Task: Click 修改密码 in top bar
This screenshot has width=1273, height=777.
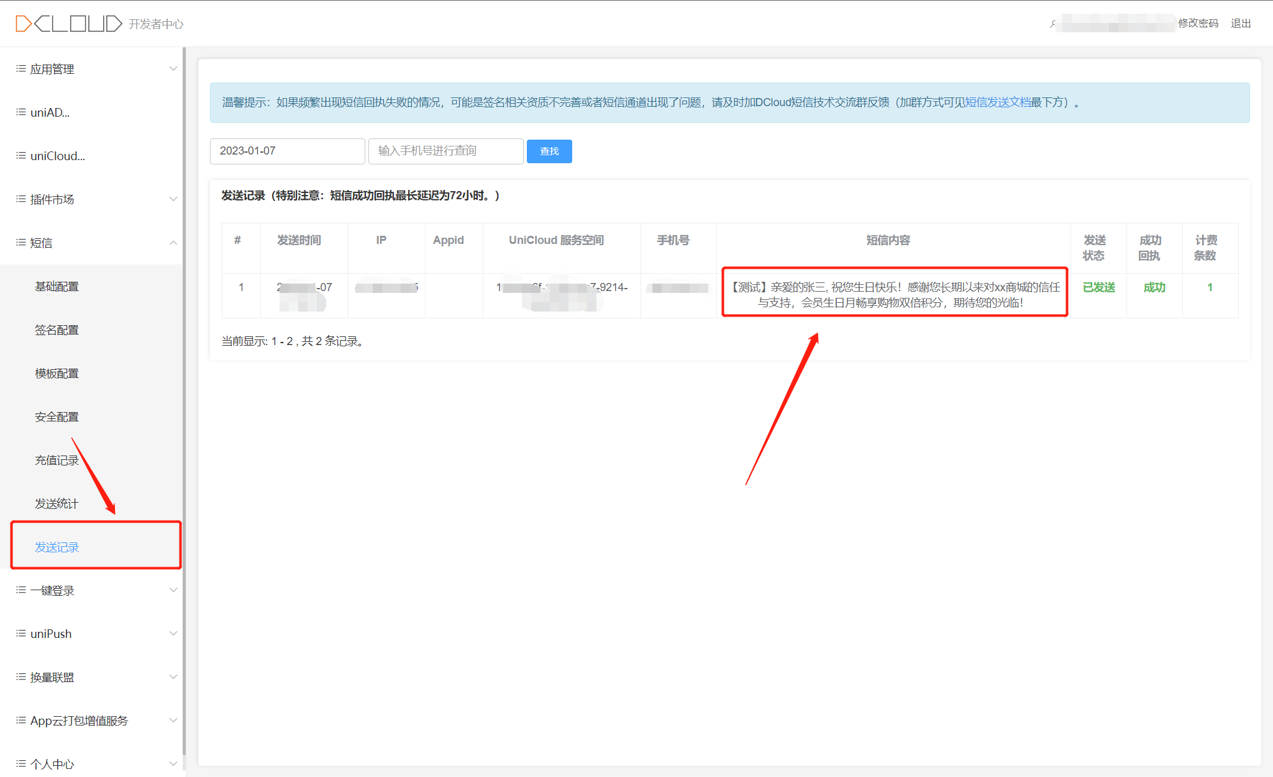Action: pos(1198,24)
